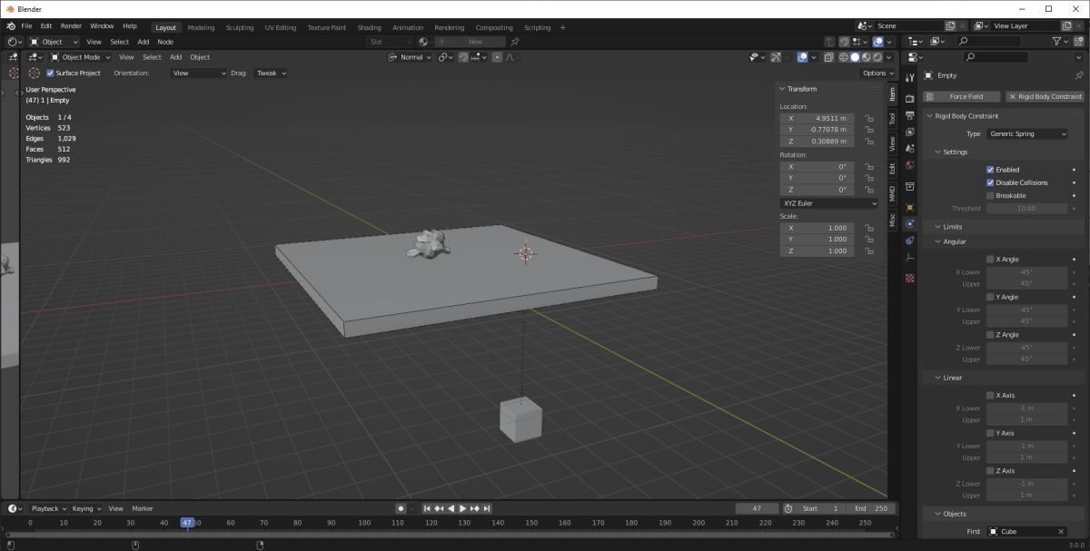1090x551 pixels.
Task: Open the constraint Type Generic Spring dropdown
Action: click(1026, 133)
